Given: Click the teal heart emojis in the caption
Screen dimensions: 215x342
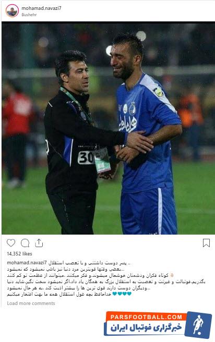Looking at the screenshot, I should (122, 294).
